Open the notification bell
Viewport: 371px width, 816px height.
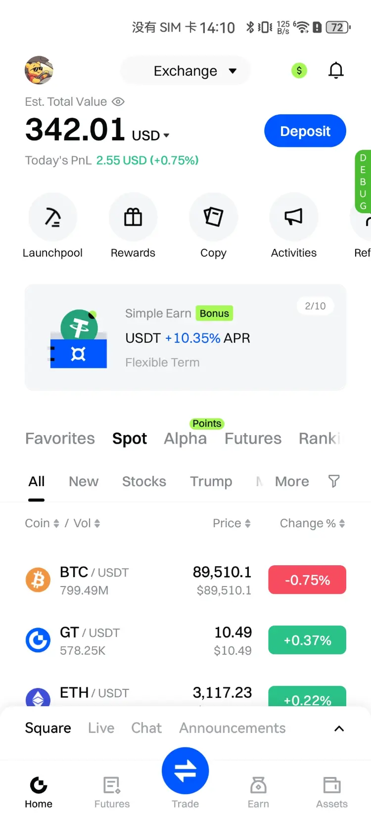(336, 71)
